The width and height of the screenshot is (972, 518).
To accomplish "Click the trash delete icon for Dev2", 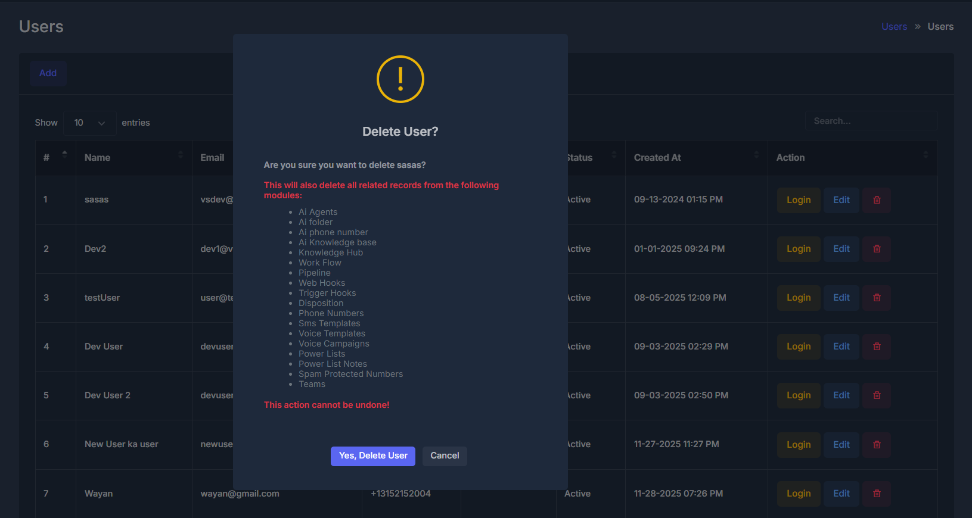I will tap(877, 249).
